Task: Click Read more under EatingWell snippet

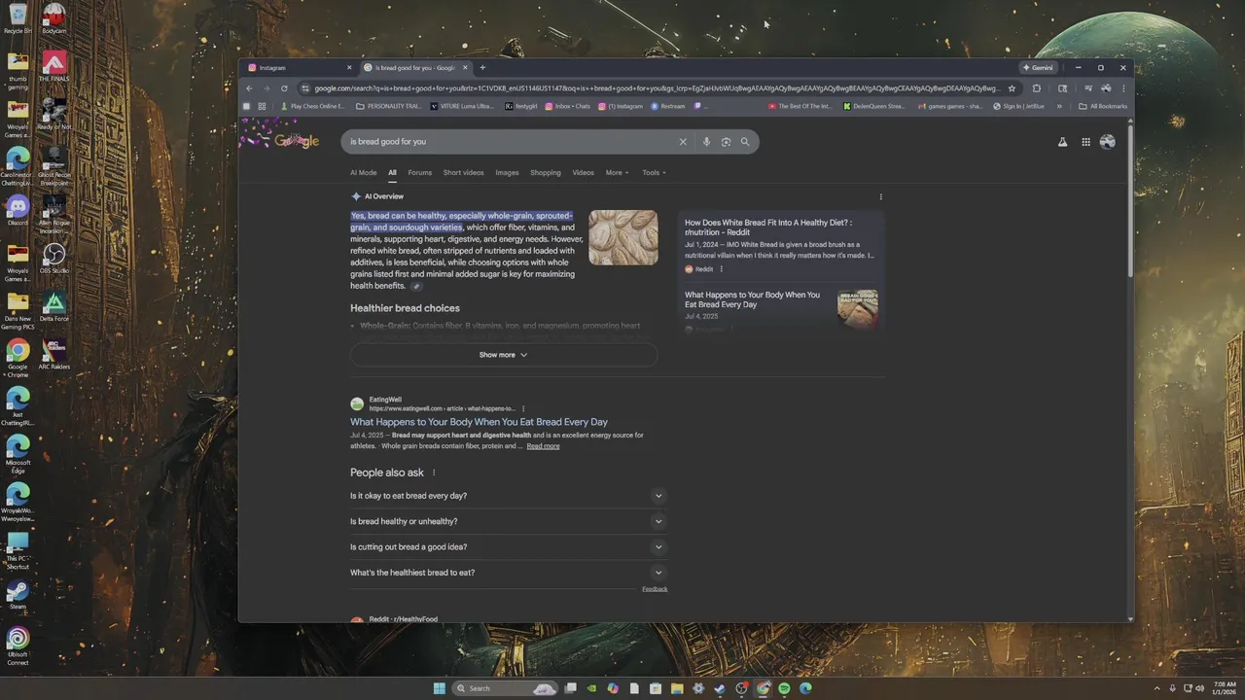Action: (x=543, y=446)
